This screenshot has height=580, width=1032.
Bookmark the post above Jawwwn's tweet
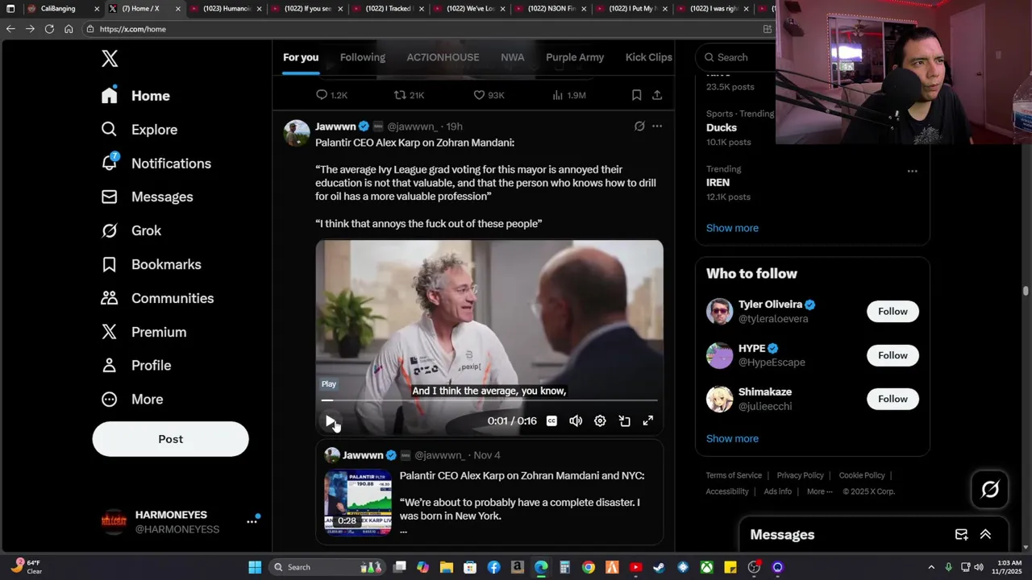pyautogui.click(x=636, y=95)
